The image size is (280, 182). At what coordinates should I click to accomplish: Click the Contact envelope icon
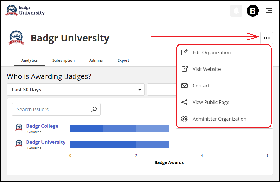(184, 86)
